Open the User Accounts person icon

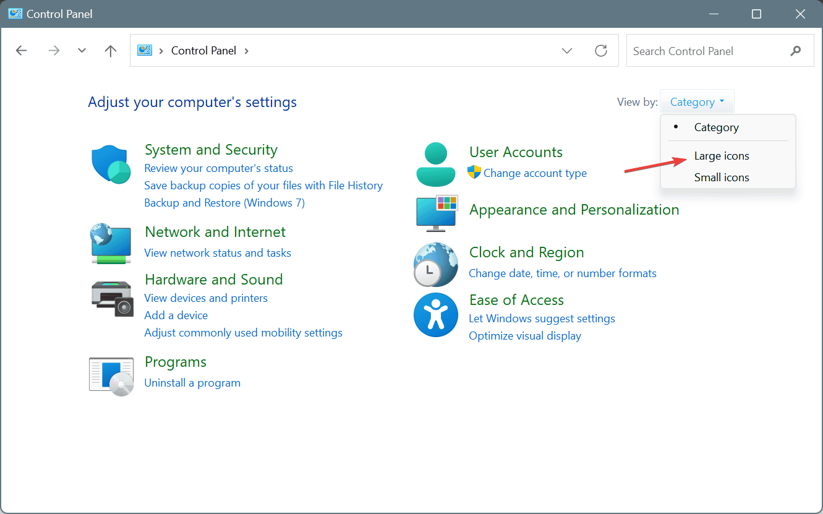point(436,165)
